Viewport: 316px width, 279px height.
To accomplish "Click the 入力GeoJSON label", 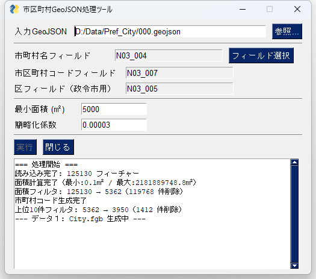I will [41, 31].
